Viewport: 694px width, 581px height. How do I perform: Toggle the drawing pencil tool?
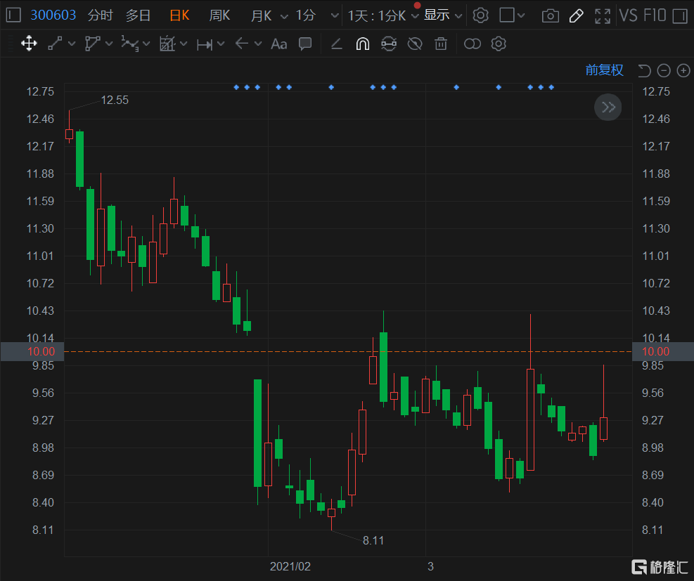click(576, 16)
